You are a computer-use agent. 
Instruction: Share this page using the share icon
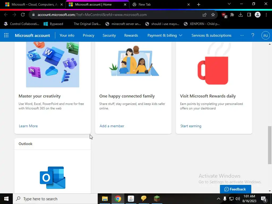205,15
